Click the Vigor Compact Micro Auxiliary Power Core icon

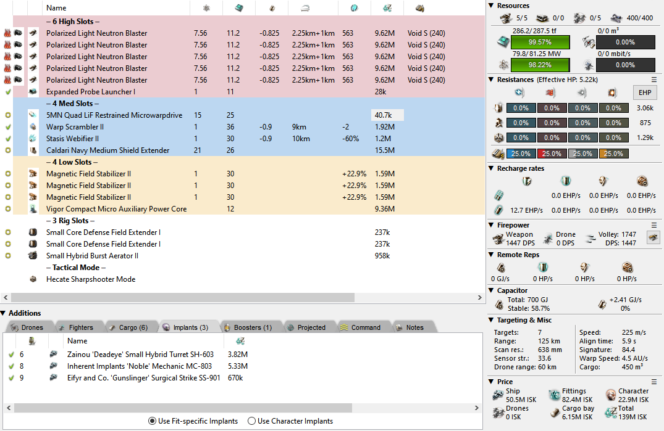pos(33,209)
